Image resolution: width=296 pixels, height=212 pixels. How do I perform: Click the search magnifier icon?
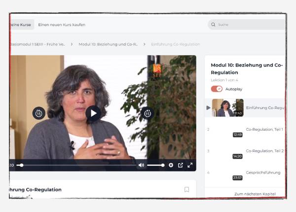click(213, 25)
